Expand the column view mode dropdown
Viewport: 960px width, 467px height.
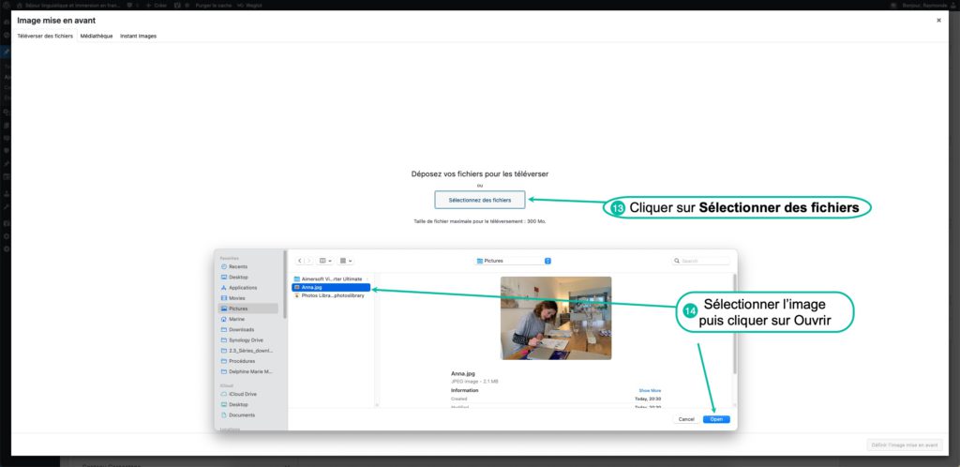[x=324, y=261]
